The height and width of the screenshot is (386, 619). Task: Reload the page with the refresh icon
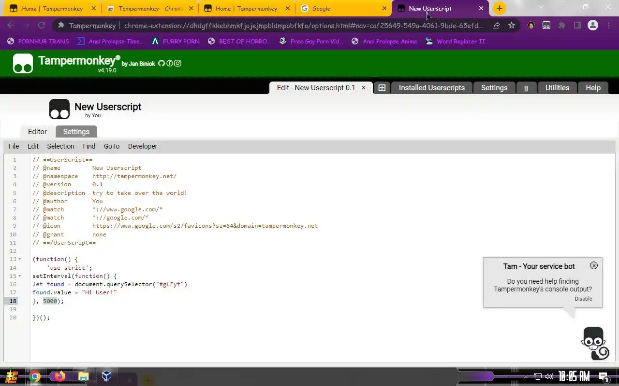42,25
